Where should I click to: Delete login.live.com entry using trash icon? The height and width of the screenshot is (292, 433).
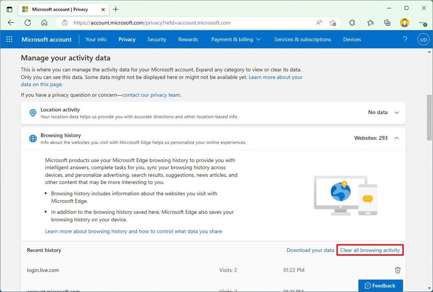pos(398,270)
